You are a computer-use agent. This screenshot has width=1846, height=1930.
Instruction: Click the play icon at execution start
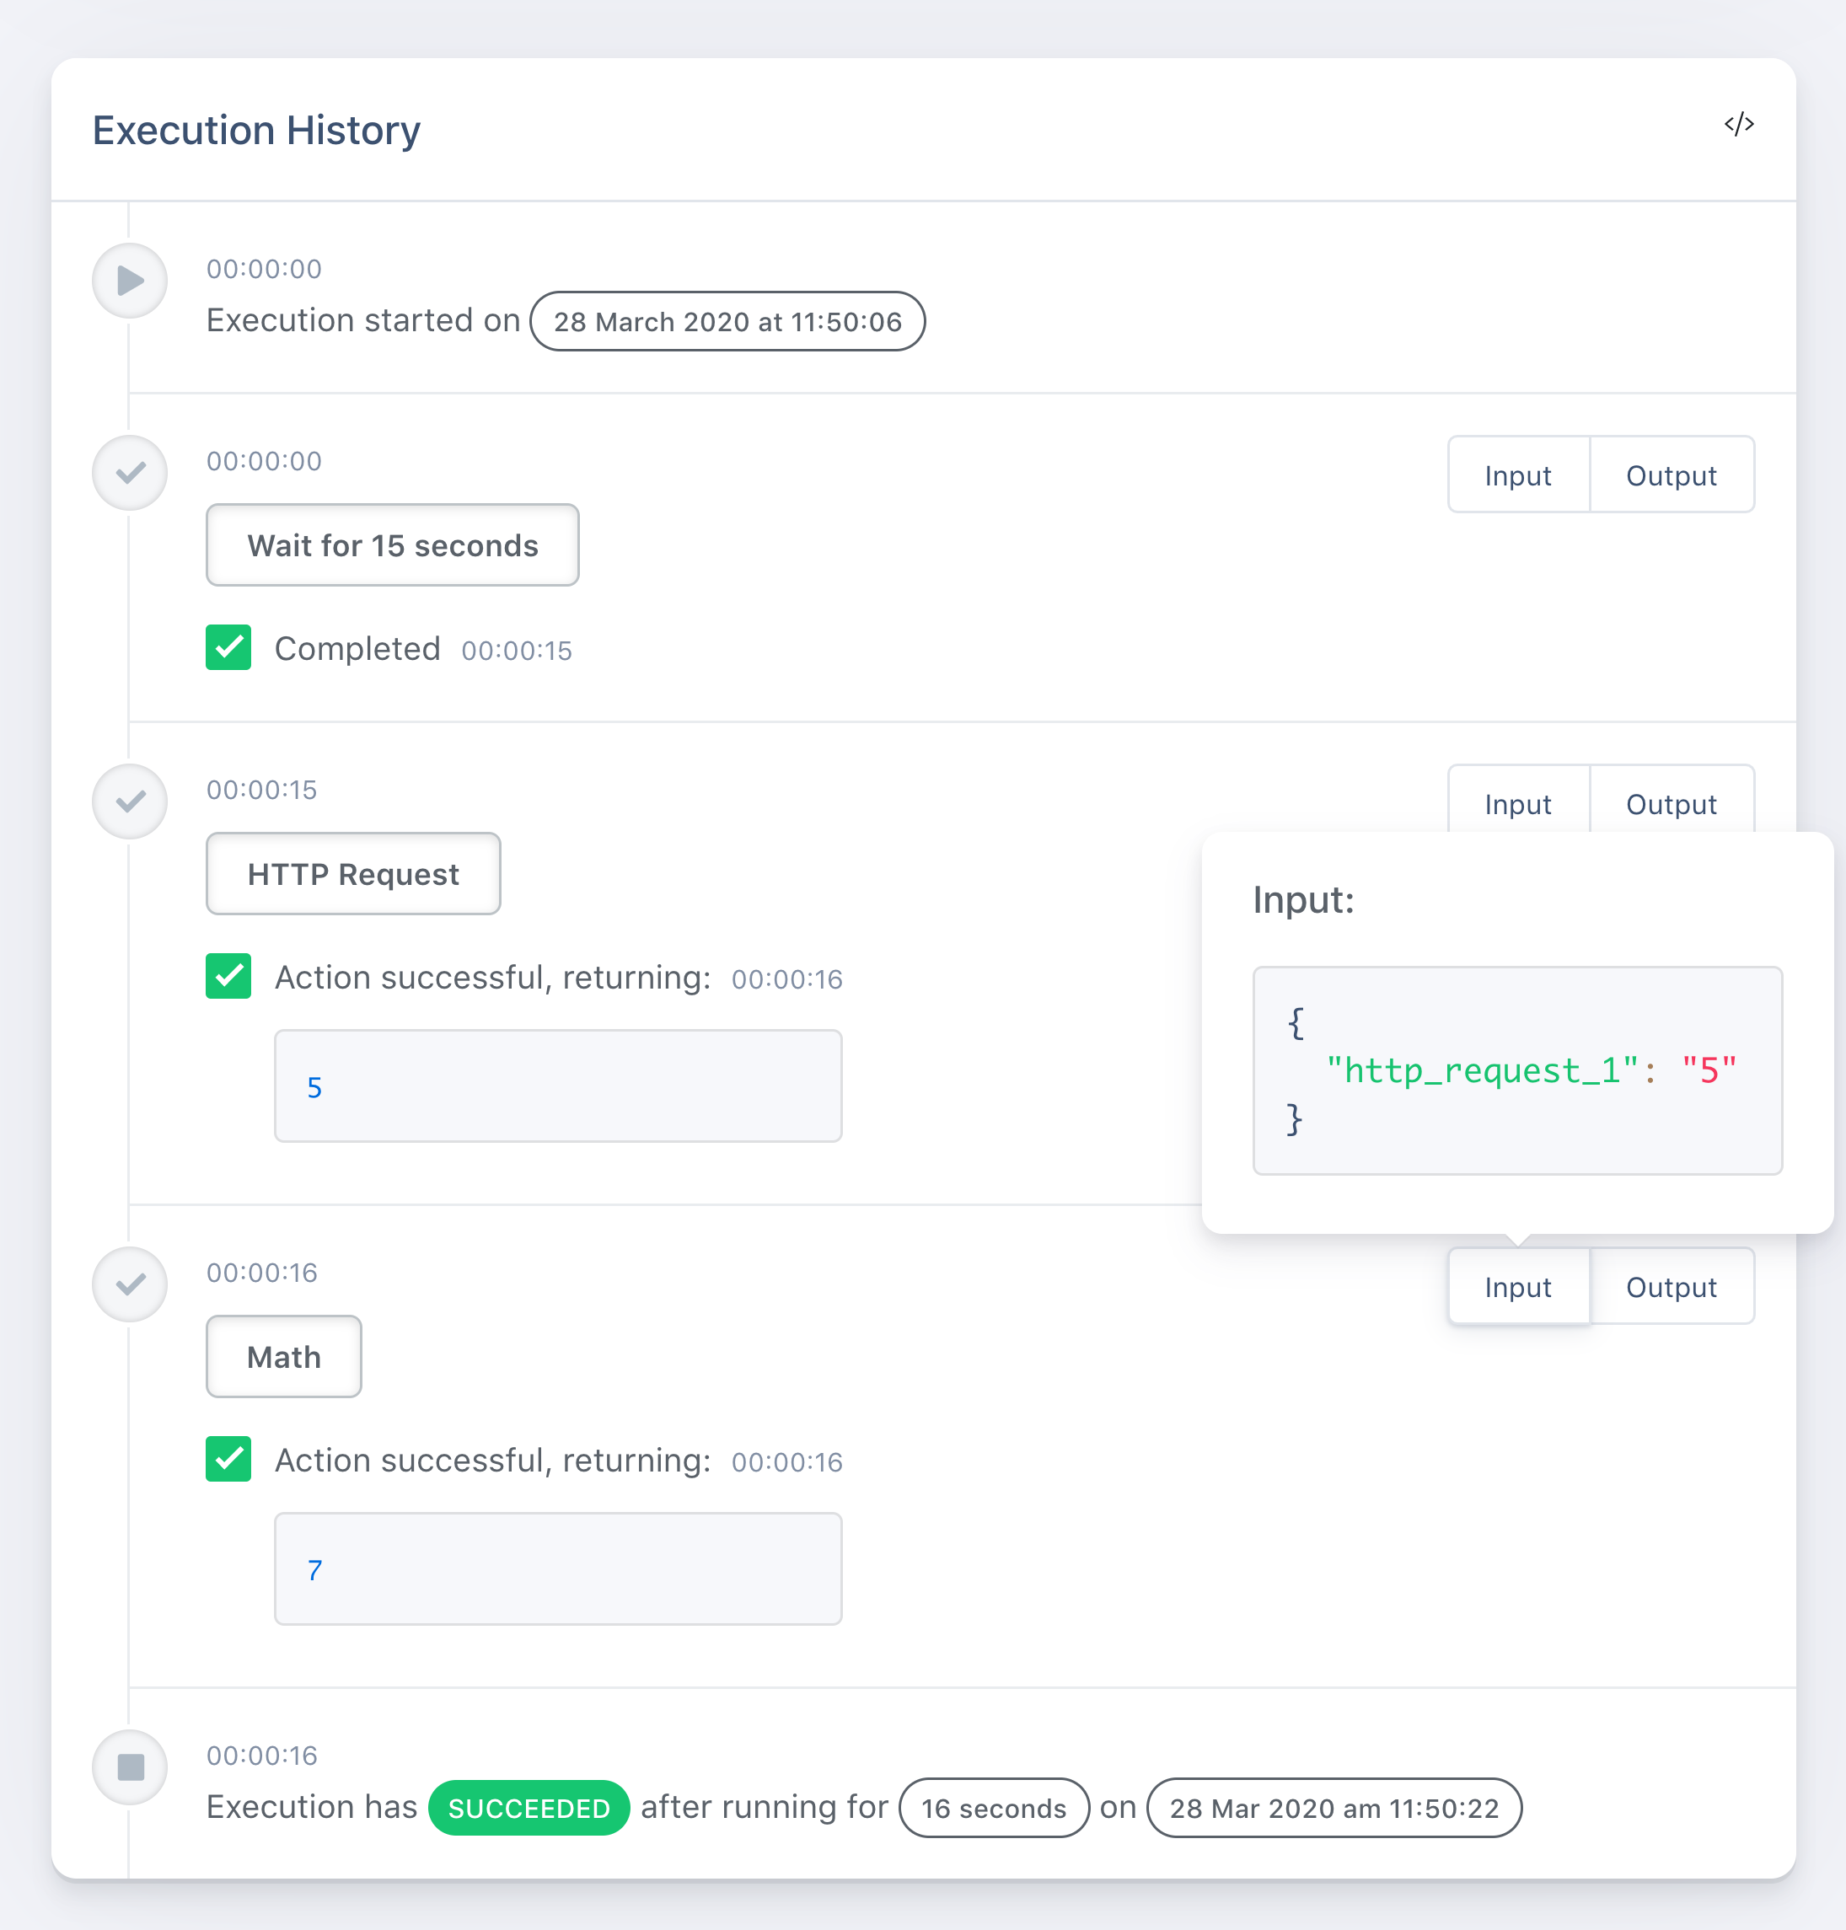click(130, 281)
